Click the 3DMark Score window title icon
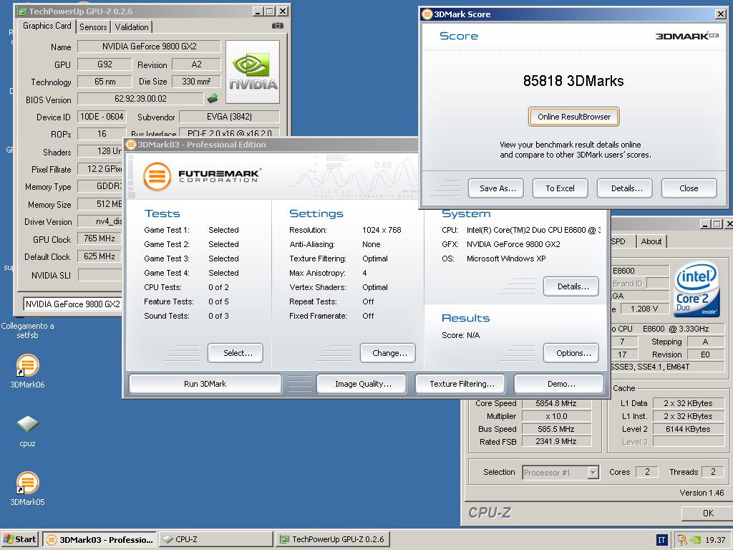This screenshot has height=550, width=733. (x=427, y=14)
